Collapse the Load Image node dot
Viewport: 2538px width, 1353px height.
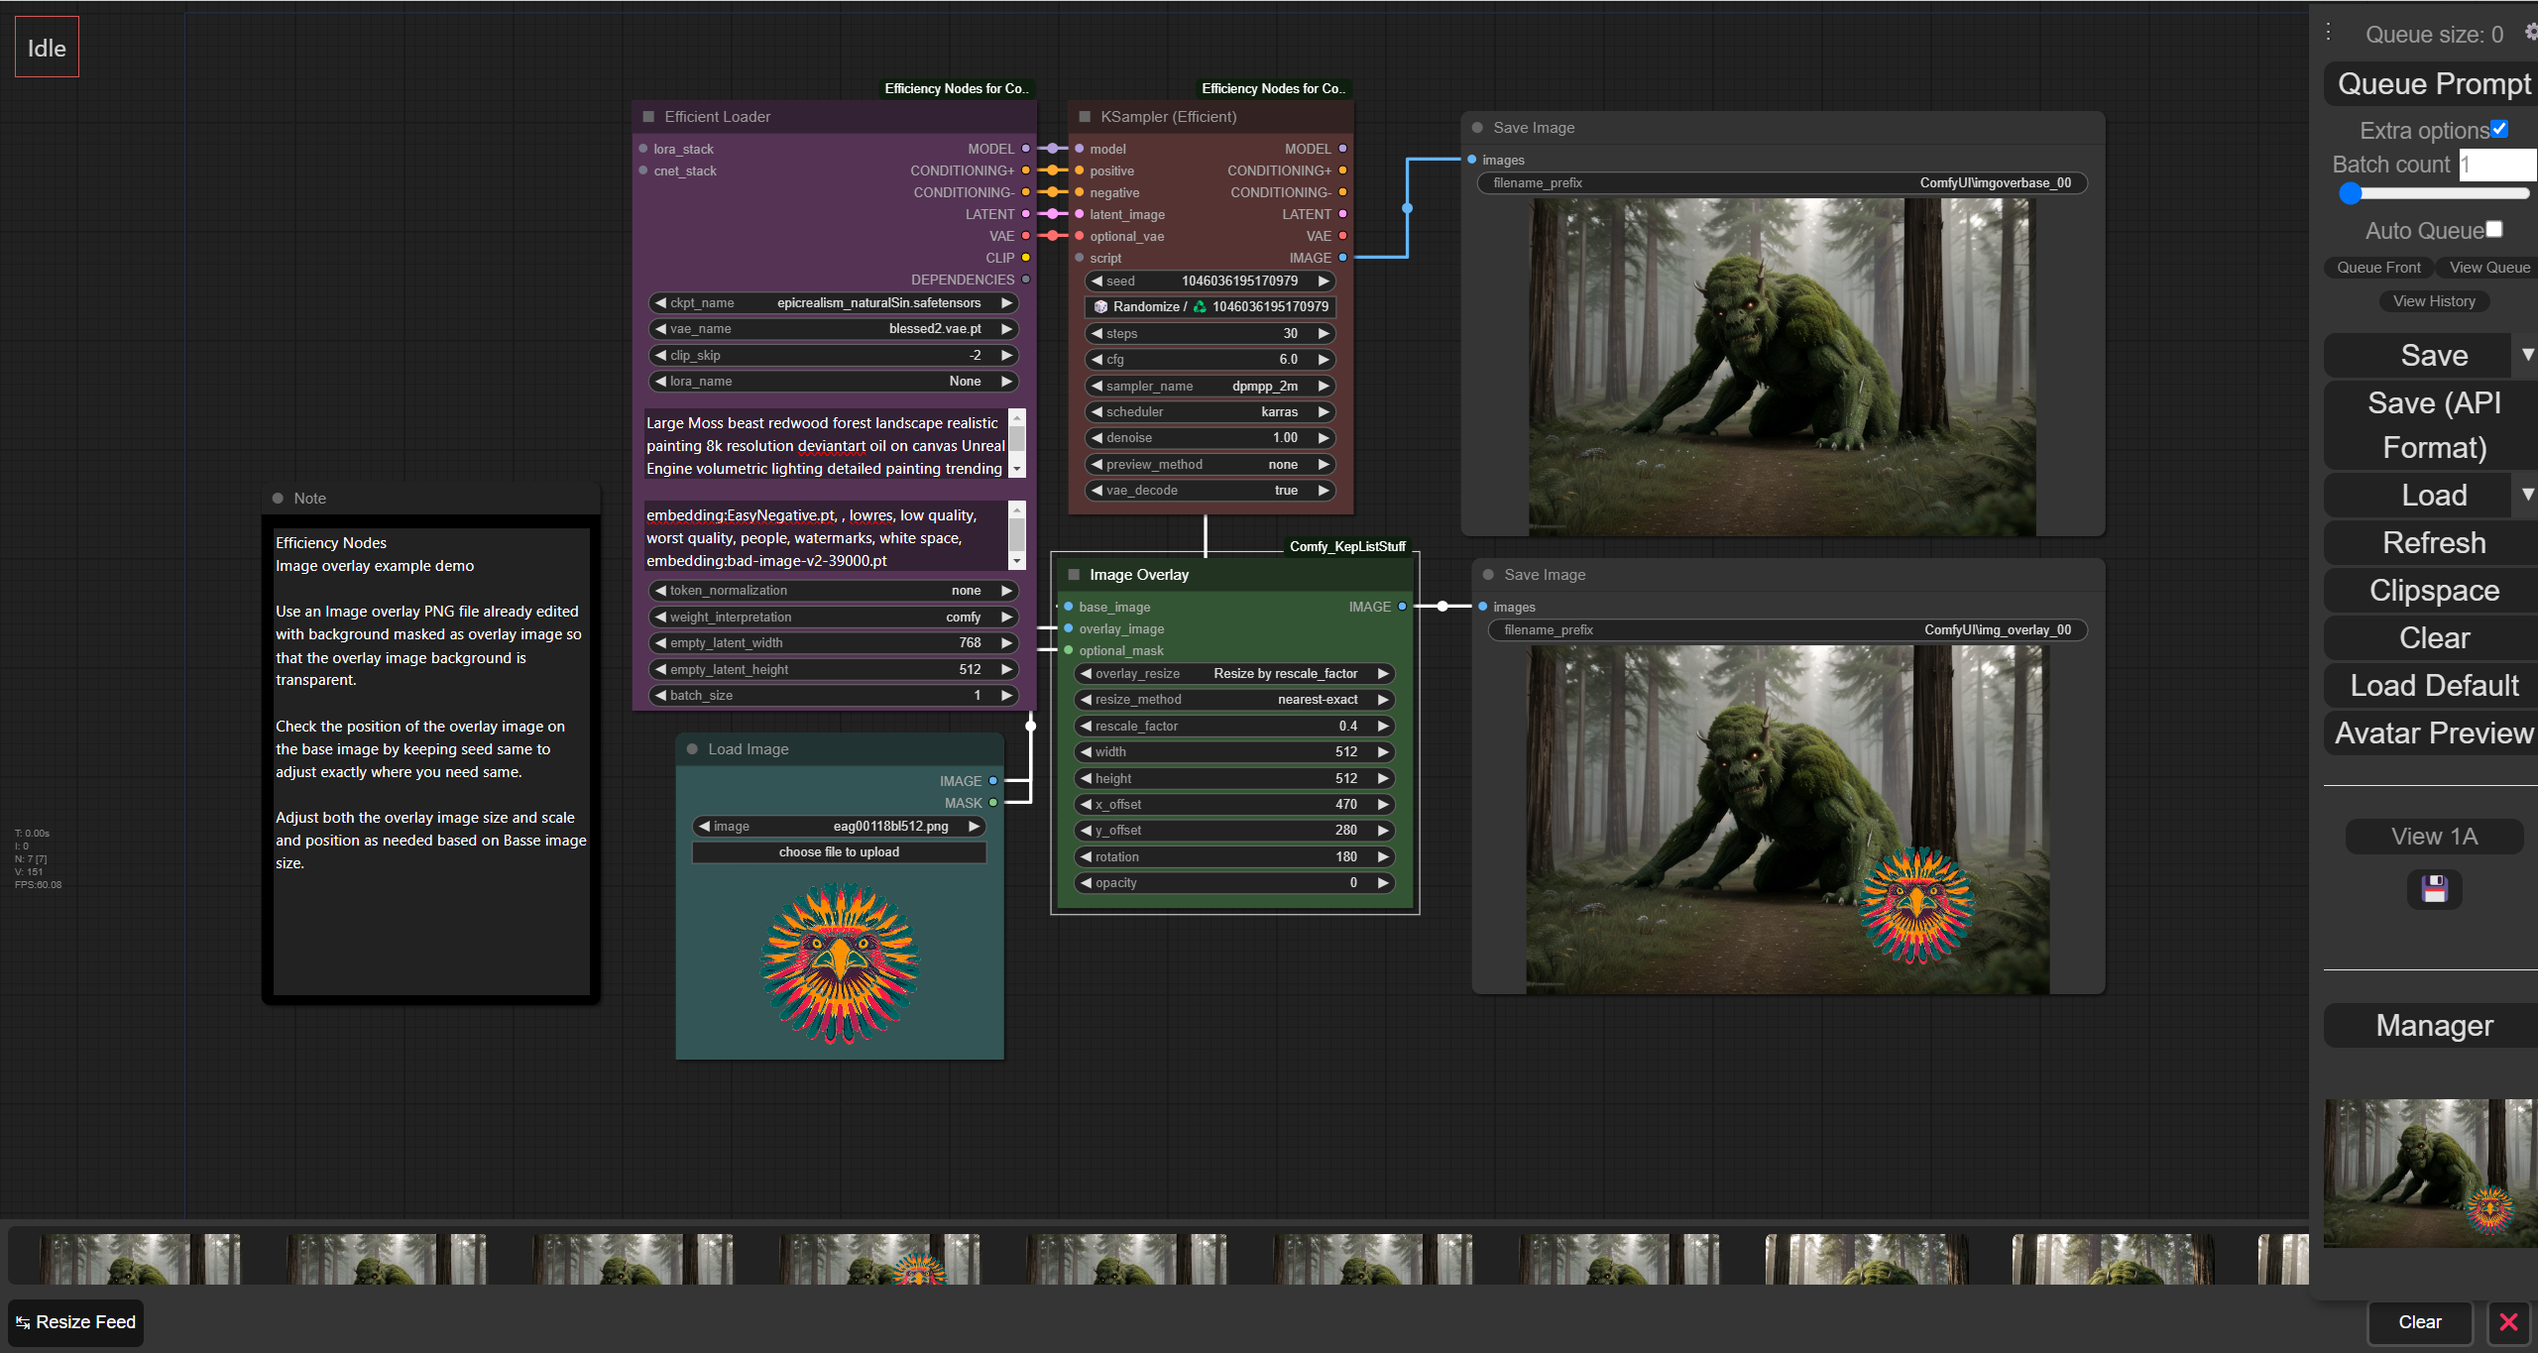692,749
